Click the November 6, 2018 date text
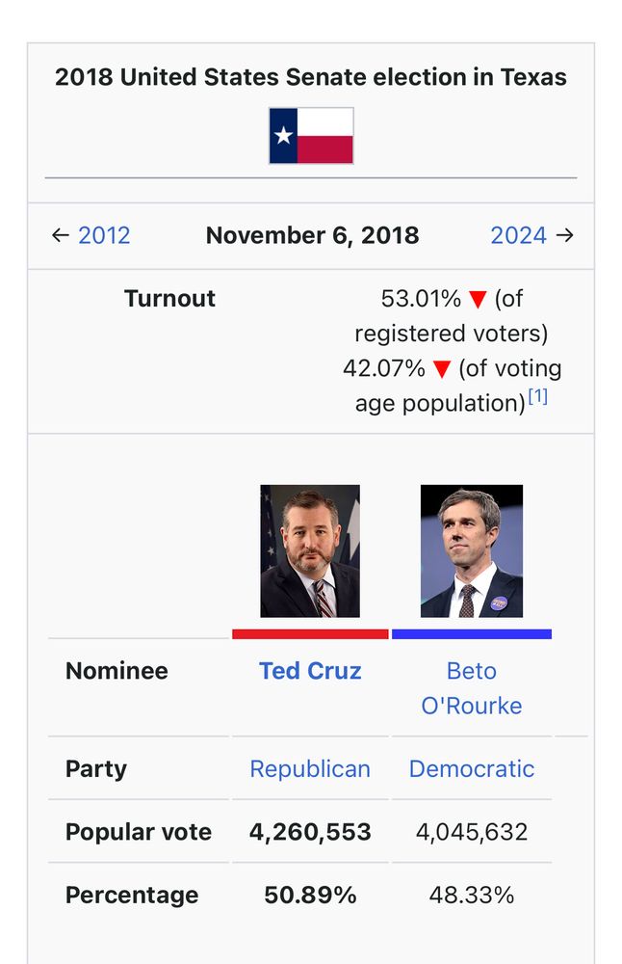The width and height of the screenshot is (622, 964). click(313, 235)
